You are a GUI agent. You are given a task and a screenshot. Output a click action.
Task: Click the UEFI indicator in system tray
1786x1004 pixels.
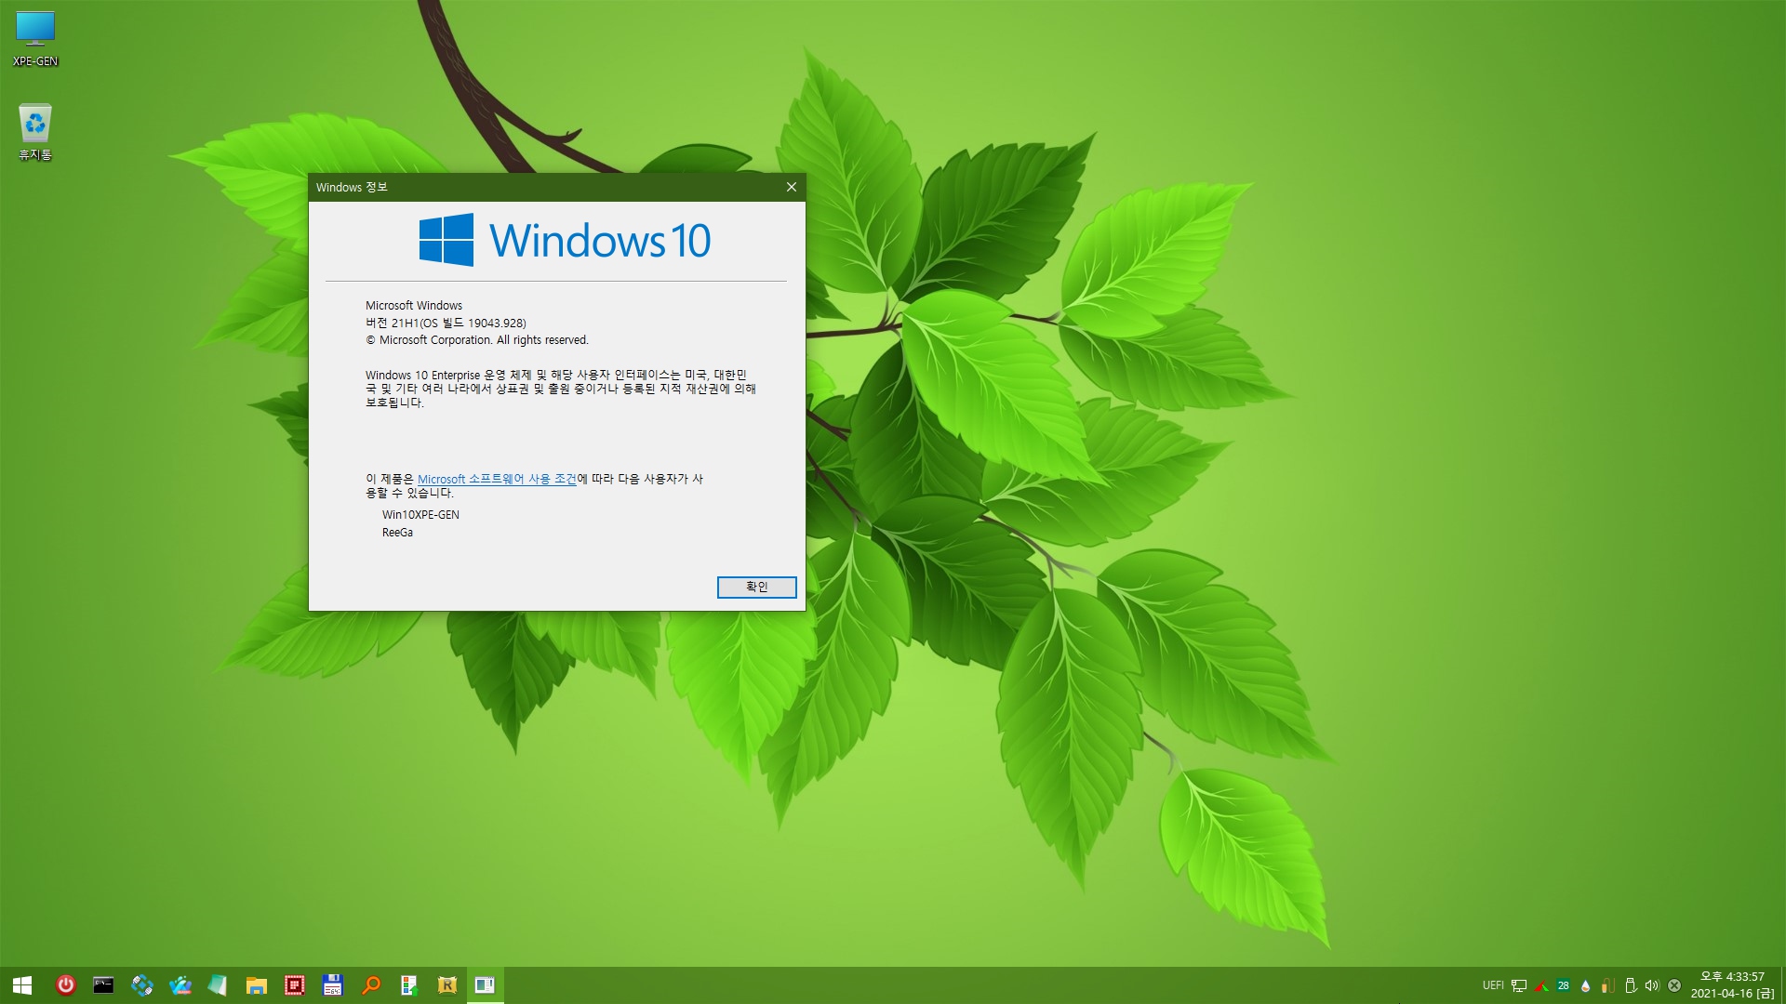point(1493,985)
